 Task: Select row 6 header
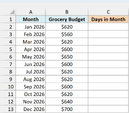(8, 56)
